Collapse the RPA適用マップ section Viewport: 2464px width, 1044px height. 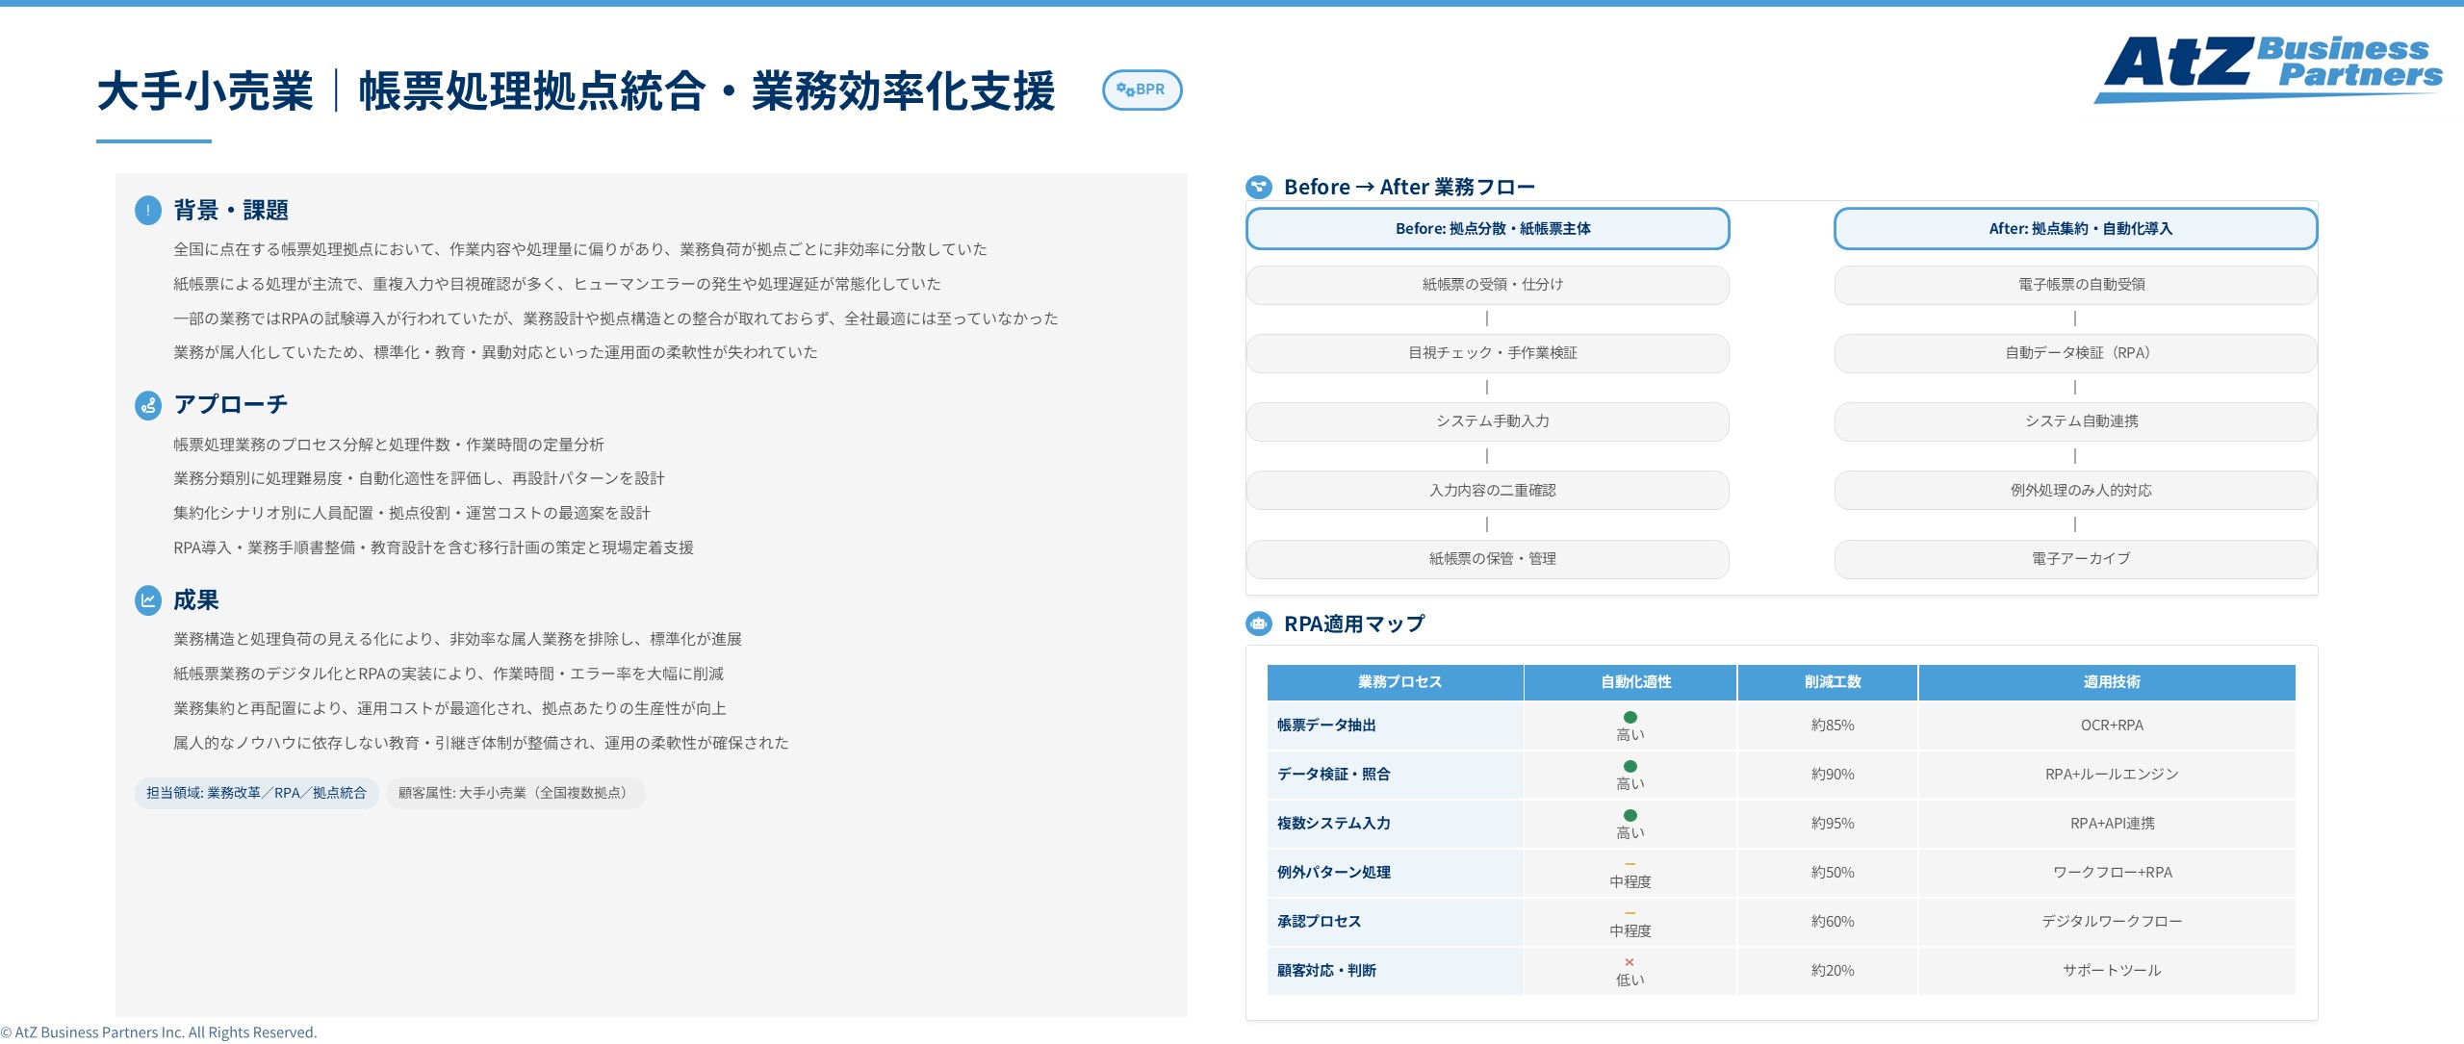(x=1352, y=624)
